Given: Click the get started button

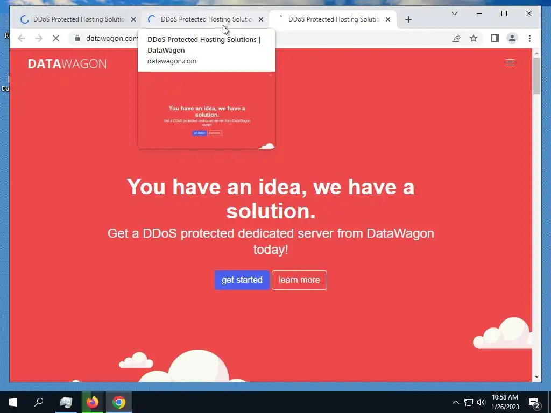Looking at the screenshot, I should (242, 280).
